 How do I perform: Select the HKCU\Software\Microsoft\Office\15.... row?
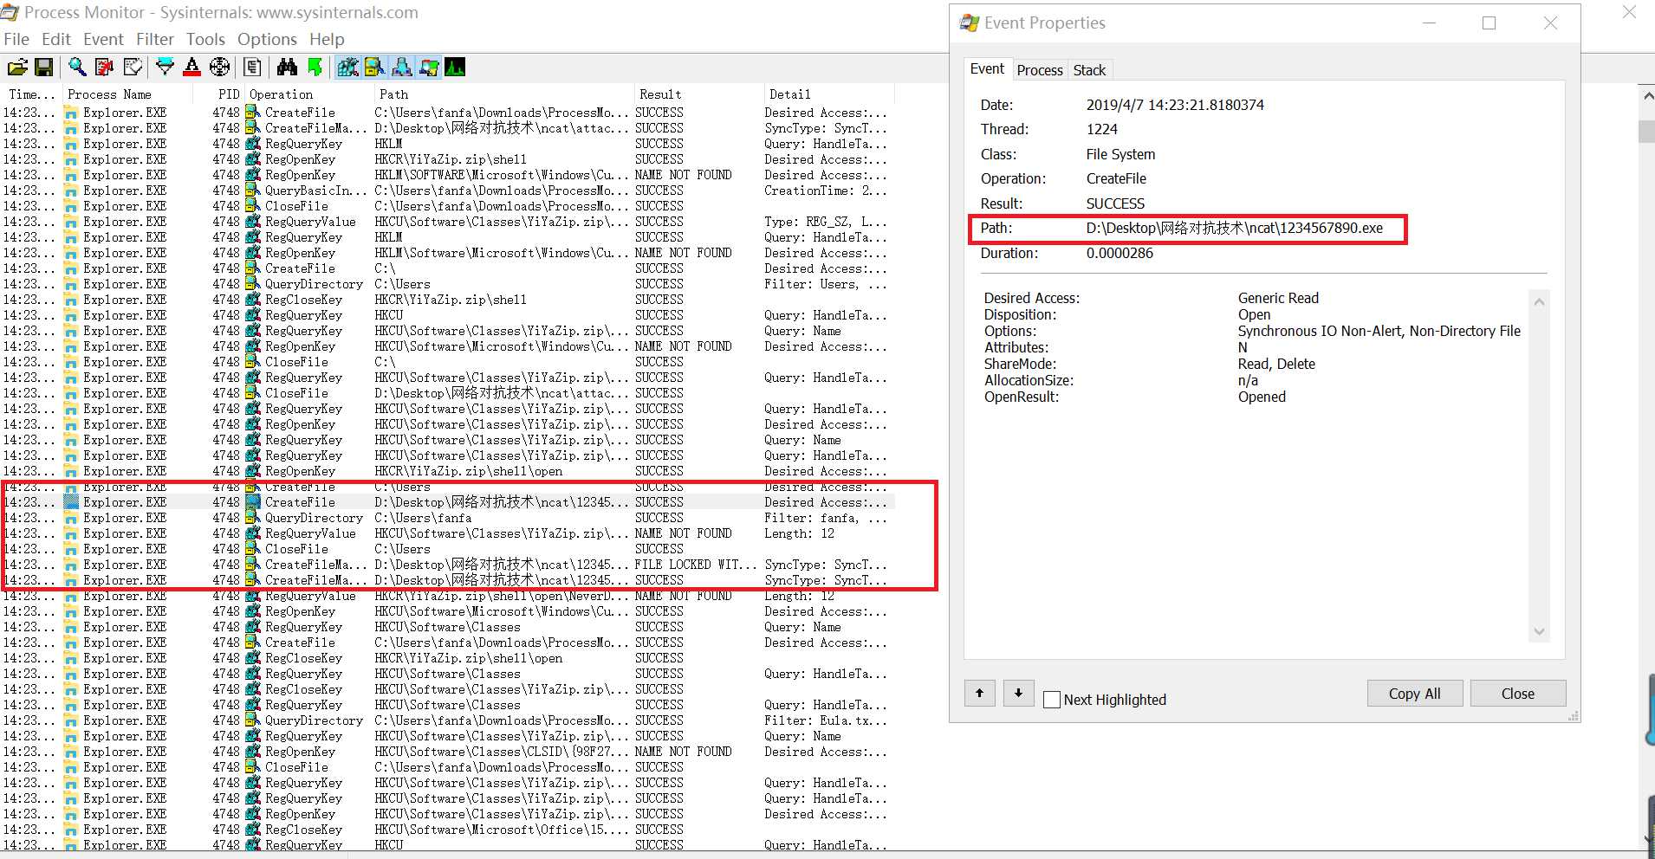coord(448,830)
